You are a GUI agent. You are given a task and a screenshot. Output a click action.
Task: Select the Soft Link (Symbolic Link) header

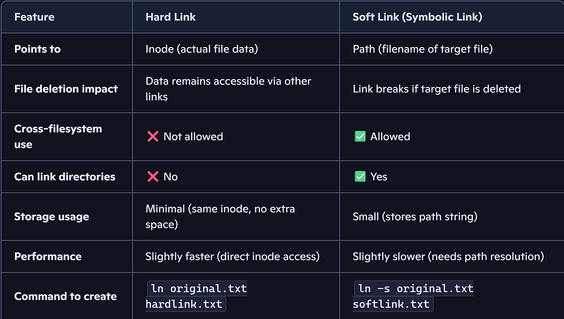(x=417, y=17)
